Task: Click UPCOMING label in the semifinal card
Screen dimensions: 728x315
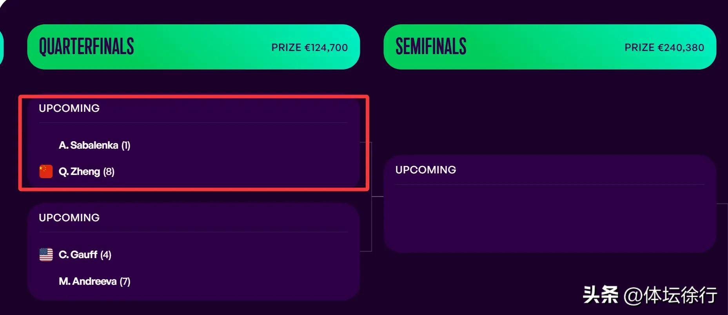Action: click(426, 170)
